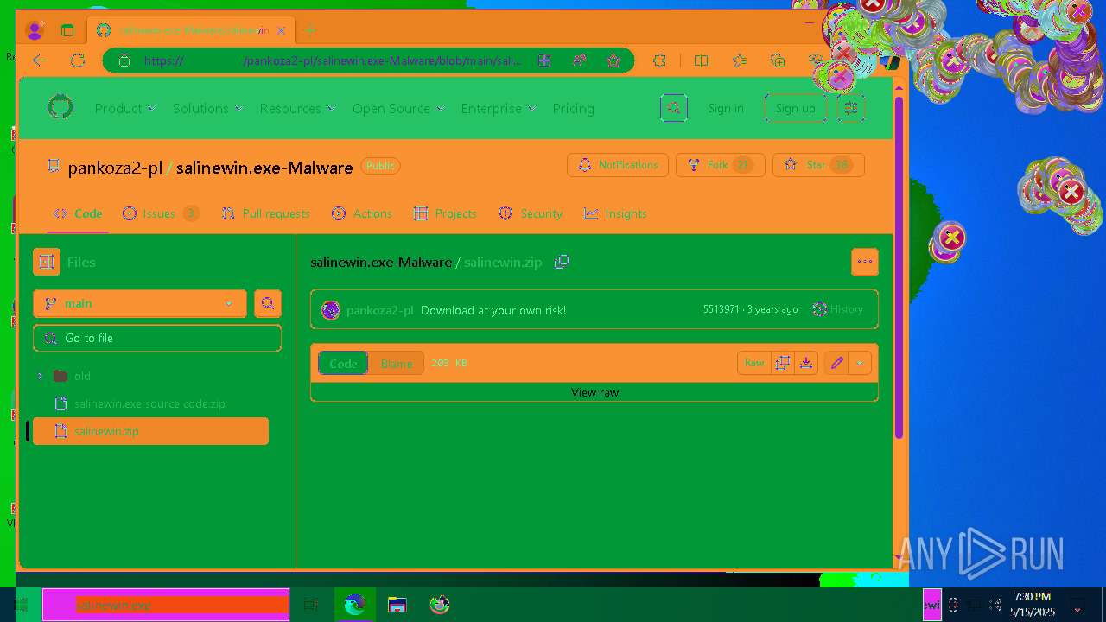Viewport: 1106px width, 622px height.
Task: Click the address bar URL
Action: coord(333,60)
